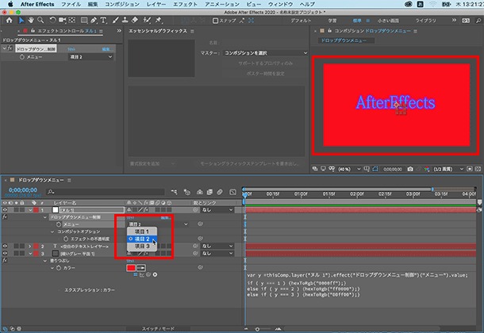Expand layer 2 text layer properties
Image resolution: width=484 pixels, height=333 pixels.
[x=30, y=246]
